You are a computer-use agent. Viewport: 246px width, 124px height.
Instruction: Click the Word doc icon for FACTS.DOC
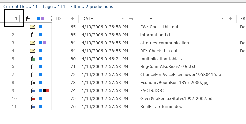(x=33, y=90)
